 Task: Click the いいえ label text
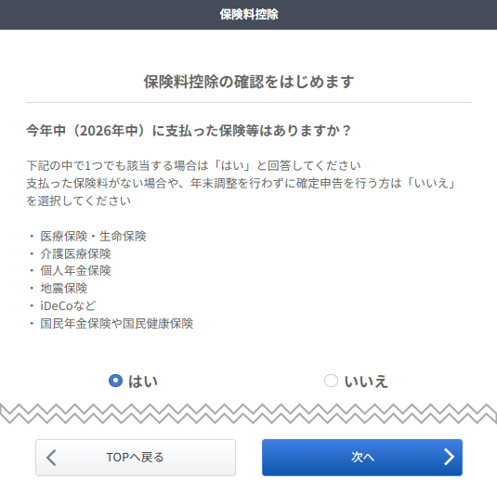coord(366,382)
